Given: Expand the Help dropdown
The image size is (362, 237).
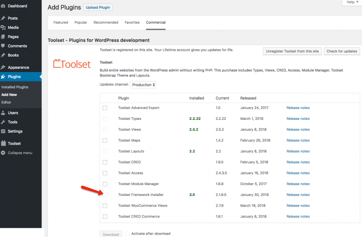Looking at the screenshot, I should (x=352, y=2).
